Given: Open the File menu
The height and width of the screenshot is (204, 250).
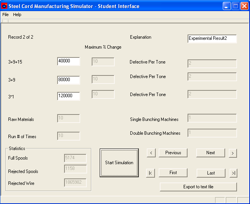Looking at the screenshot, I should tap(5, 15).
